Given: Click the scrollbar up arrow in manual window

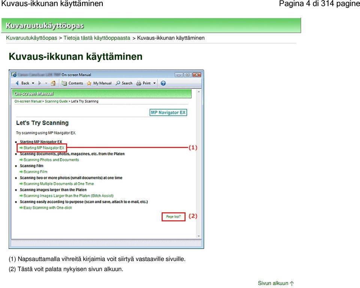Looking at the screenshot, I should point(199,92).
